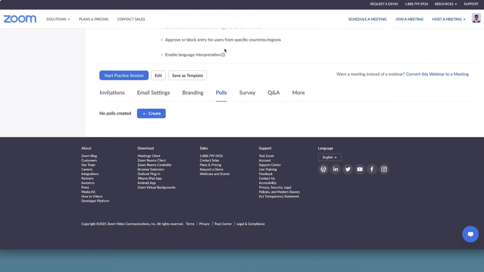The image size is (484, 272).
Task: Switch to the Q&A tab
Action: coord(274,93)
